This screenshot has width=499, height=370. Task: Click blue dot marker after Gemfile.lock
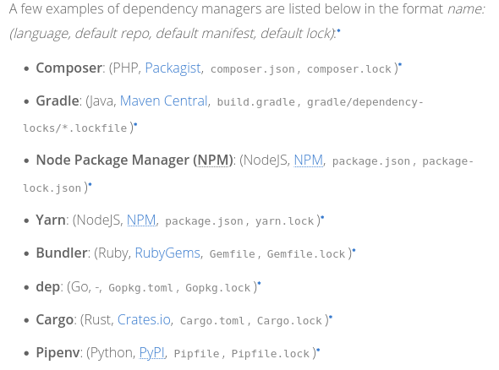354,250
